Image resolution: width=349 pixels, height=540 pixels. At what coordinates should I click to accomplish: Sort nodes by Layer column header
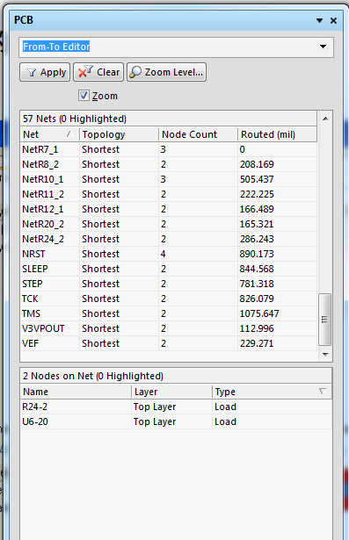pos(171,392)
